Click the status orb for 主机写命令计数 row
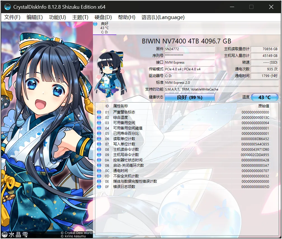The image size is (282, 239). [x=99, y=155]
